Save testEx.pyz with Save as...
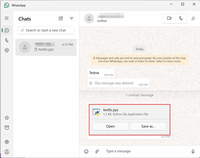Image resolution: width=200 pixels, height=158 pixels. click(148, 126)
